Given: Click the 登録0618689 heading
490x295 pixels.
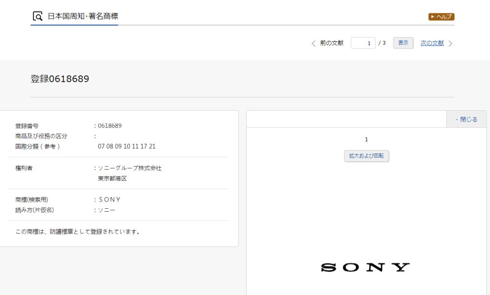Looking at the screenshot, I should click(60, 79).
